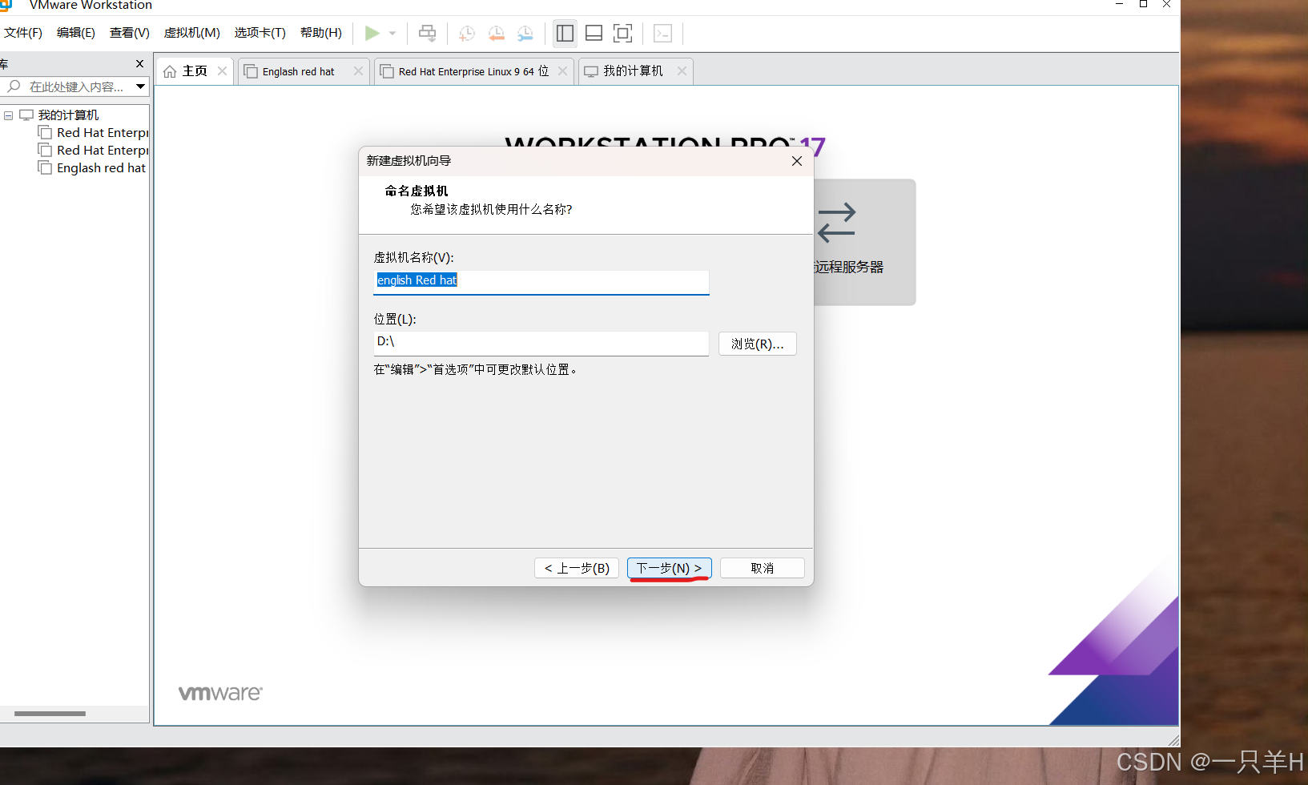Open the 文件(F) menu

click(x=23, y=33)
